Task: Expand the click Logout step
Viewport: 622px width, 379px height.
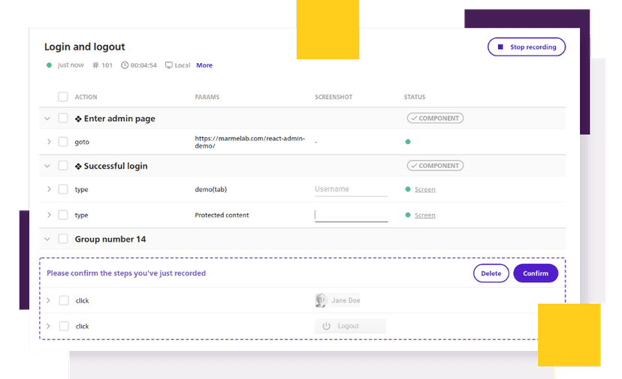Action: tap(48, 326)
